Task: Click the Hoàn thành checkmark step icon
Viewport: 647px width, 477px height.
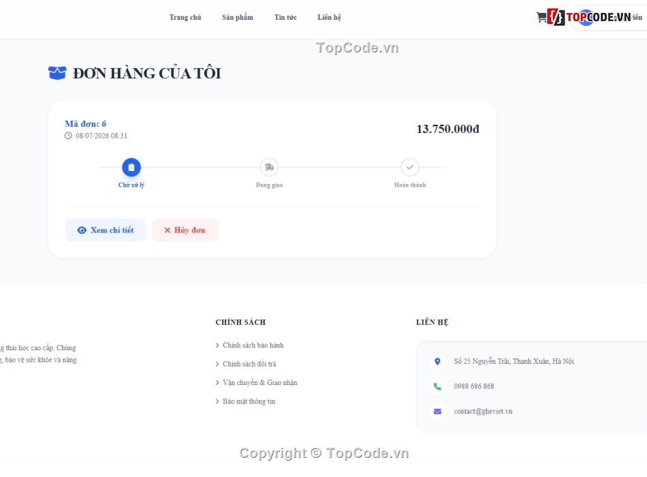Action: pos(410,167)
